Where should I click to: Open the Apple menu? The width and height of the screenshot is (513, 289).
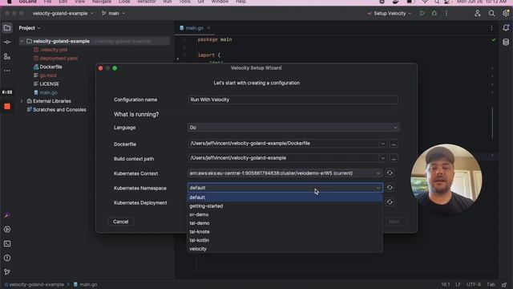[9, 2]
